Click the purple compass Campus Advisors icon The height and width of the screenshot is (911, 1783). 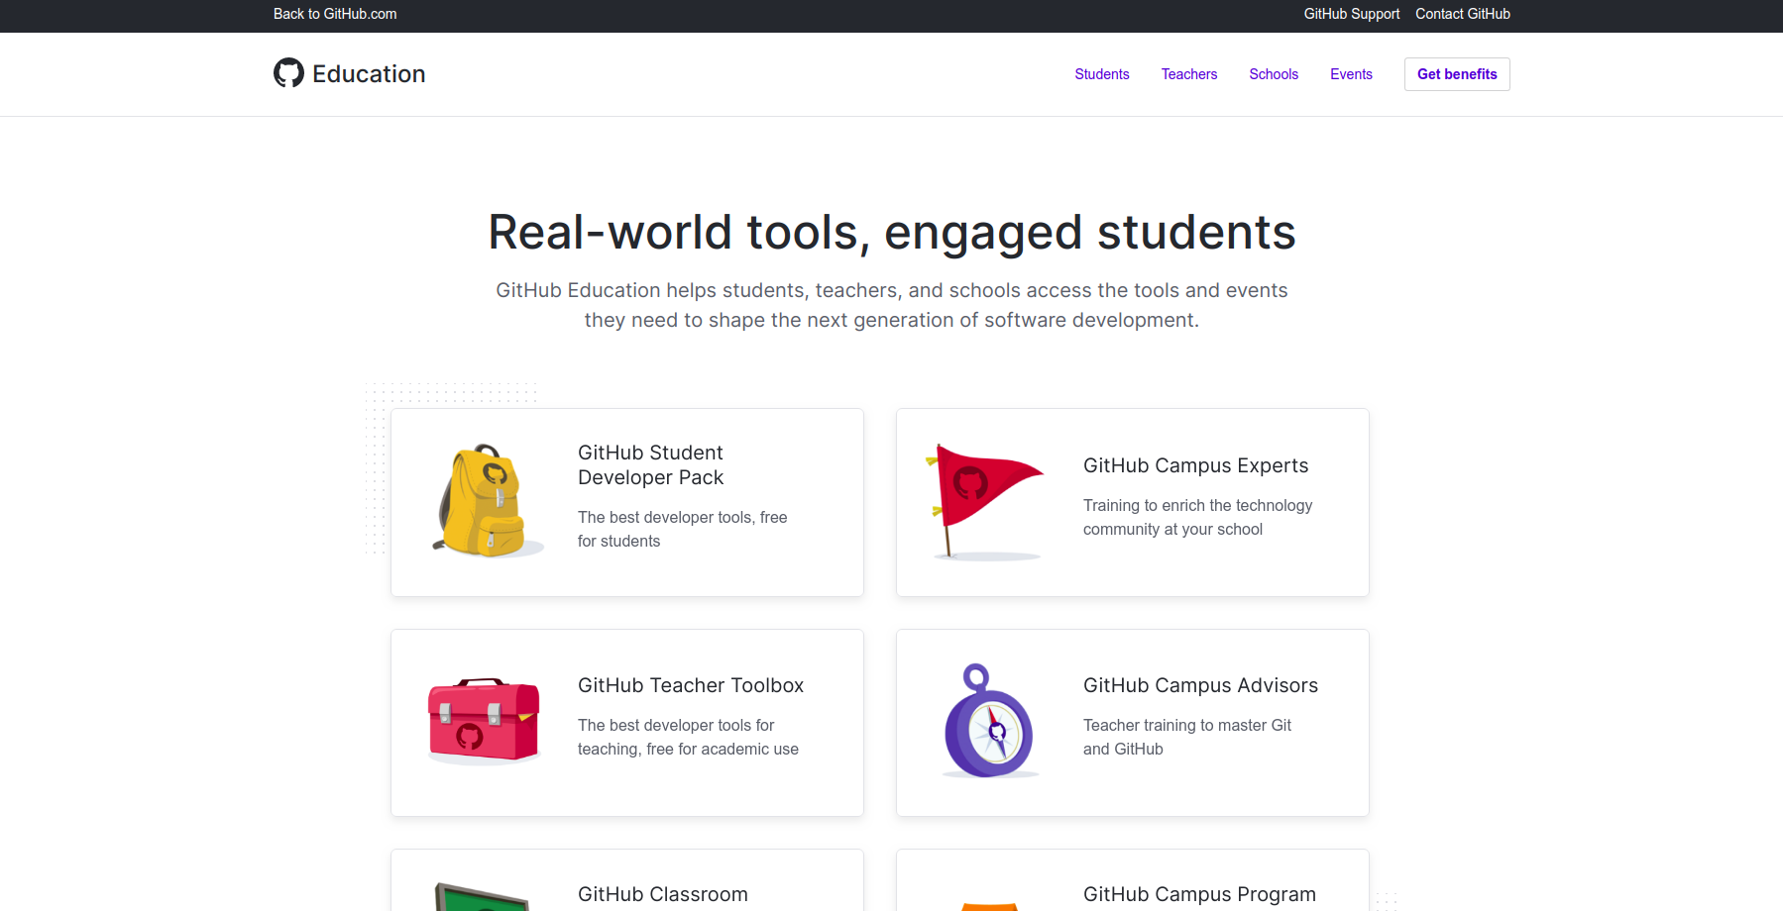pos(988,721)
